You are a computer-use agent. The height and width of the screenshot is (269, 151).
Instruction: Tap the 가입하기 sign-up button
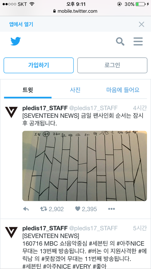(x=39, y=65)
